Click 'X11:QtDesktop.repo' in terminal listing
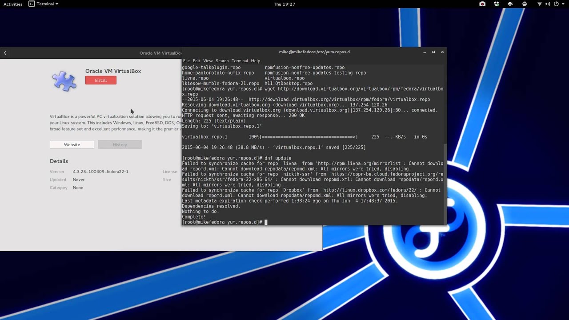This screenshot has width=569, height=320. (289, 84)
